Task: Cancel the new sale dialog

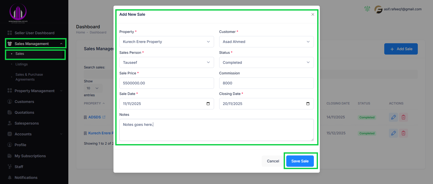Action: (x=273, y=161)
